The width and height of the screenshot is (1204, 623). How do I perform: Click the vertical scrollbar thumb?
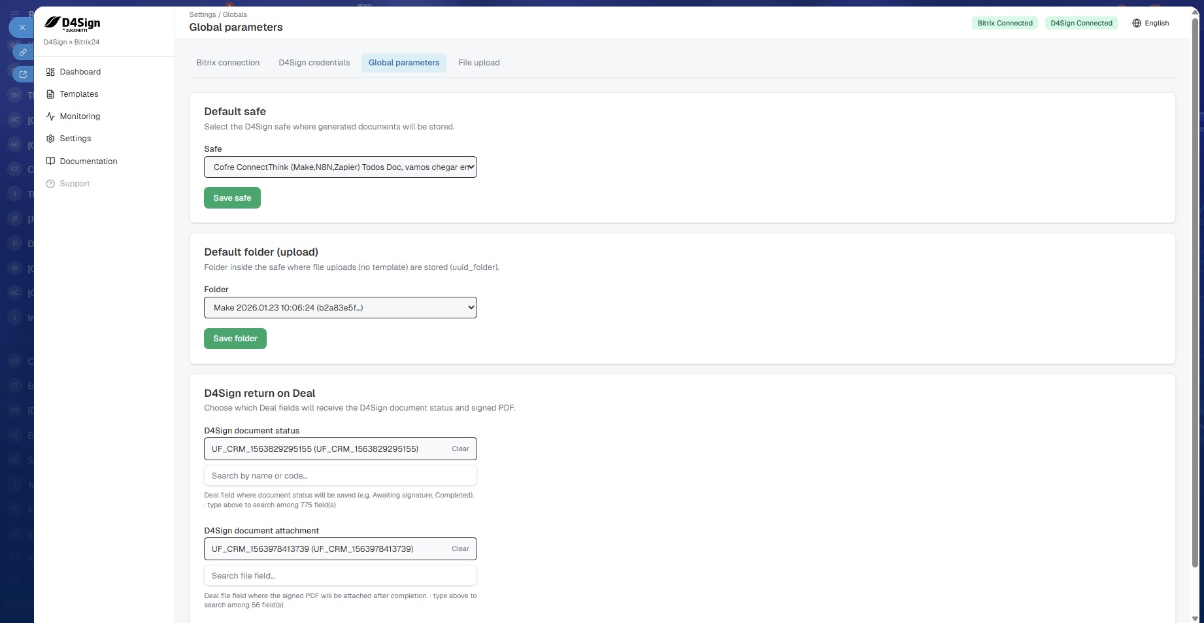1195,294
